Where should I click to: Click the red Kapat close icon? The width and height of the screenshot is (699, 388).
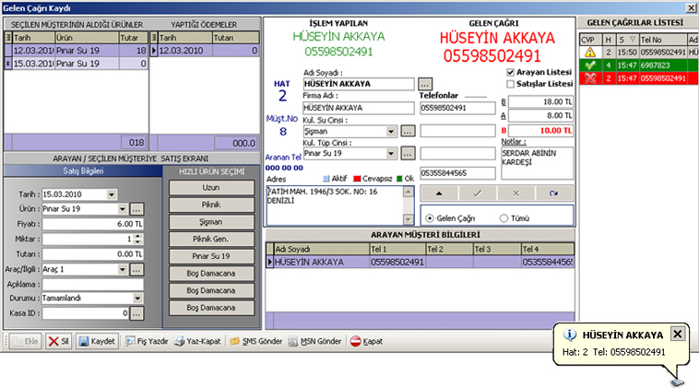(x=356, y=341)
